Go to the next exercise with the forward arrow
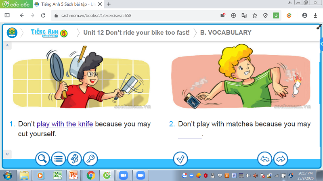 pyautogui.click(x=281, y=159)
